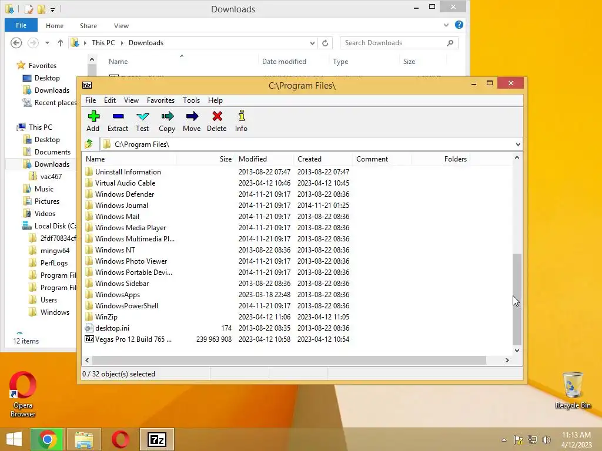
Task: Click the Explorer Back arrow button
Action: coord(16,42)
